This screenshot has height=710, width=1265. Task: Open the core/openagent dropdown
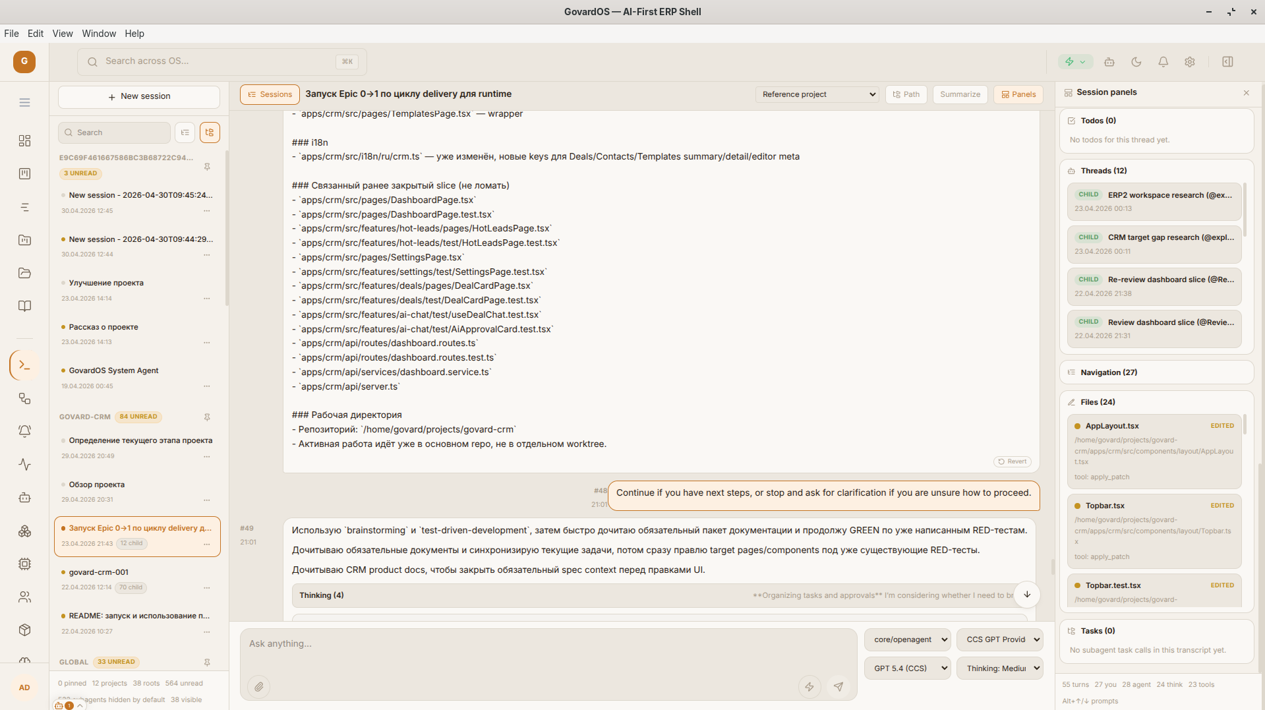(x=908, y=639)
